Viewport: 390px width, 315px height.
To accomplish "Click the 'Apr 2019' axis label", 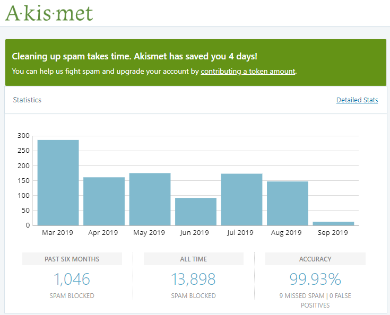I will point(103,233).
